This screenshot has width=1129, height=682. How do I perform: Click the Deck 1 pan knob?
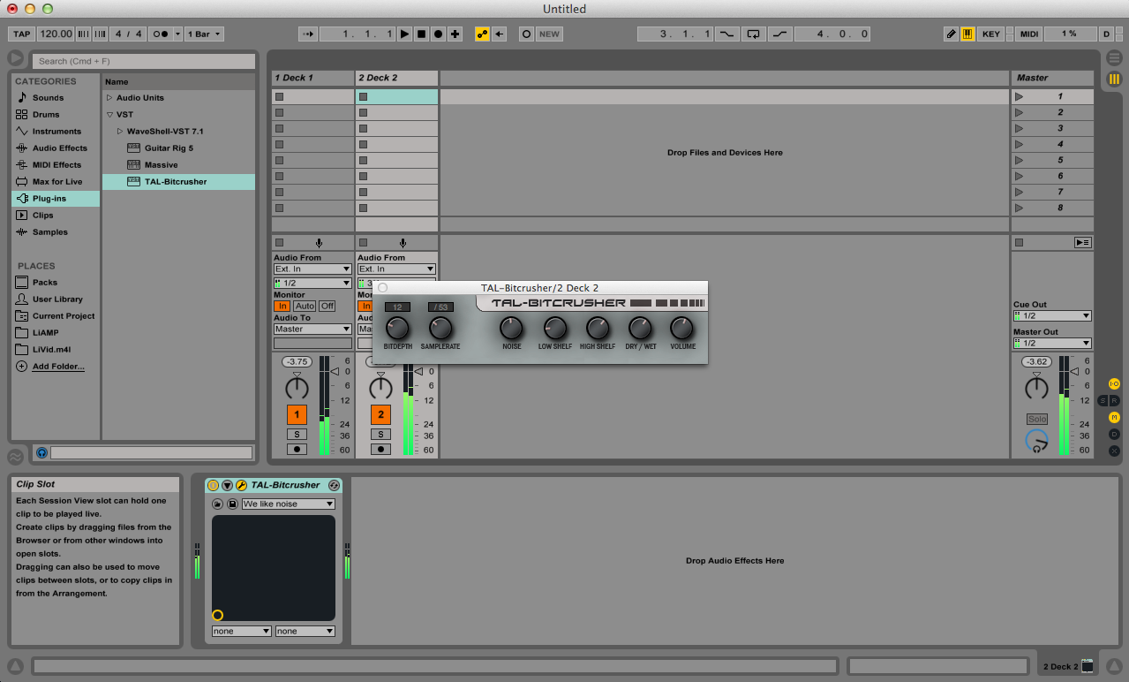coord(297,388)
